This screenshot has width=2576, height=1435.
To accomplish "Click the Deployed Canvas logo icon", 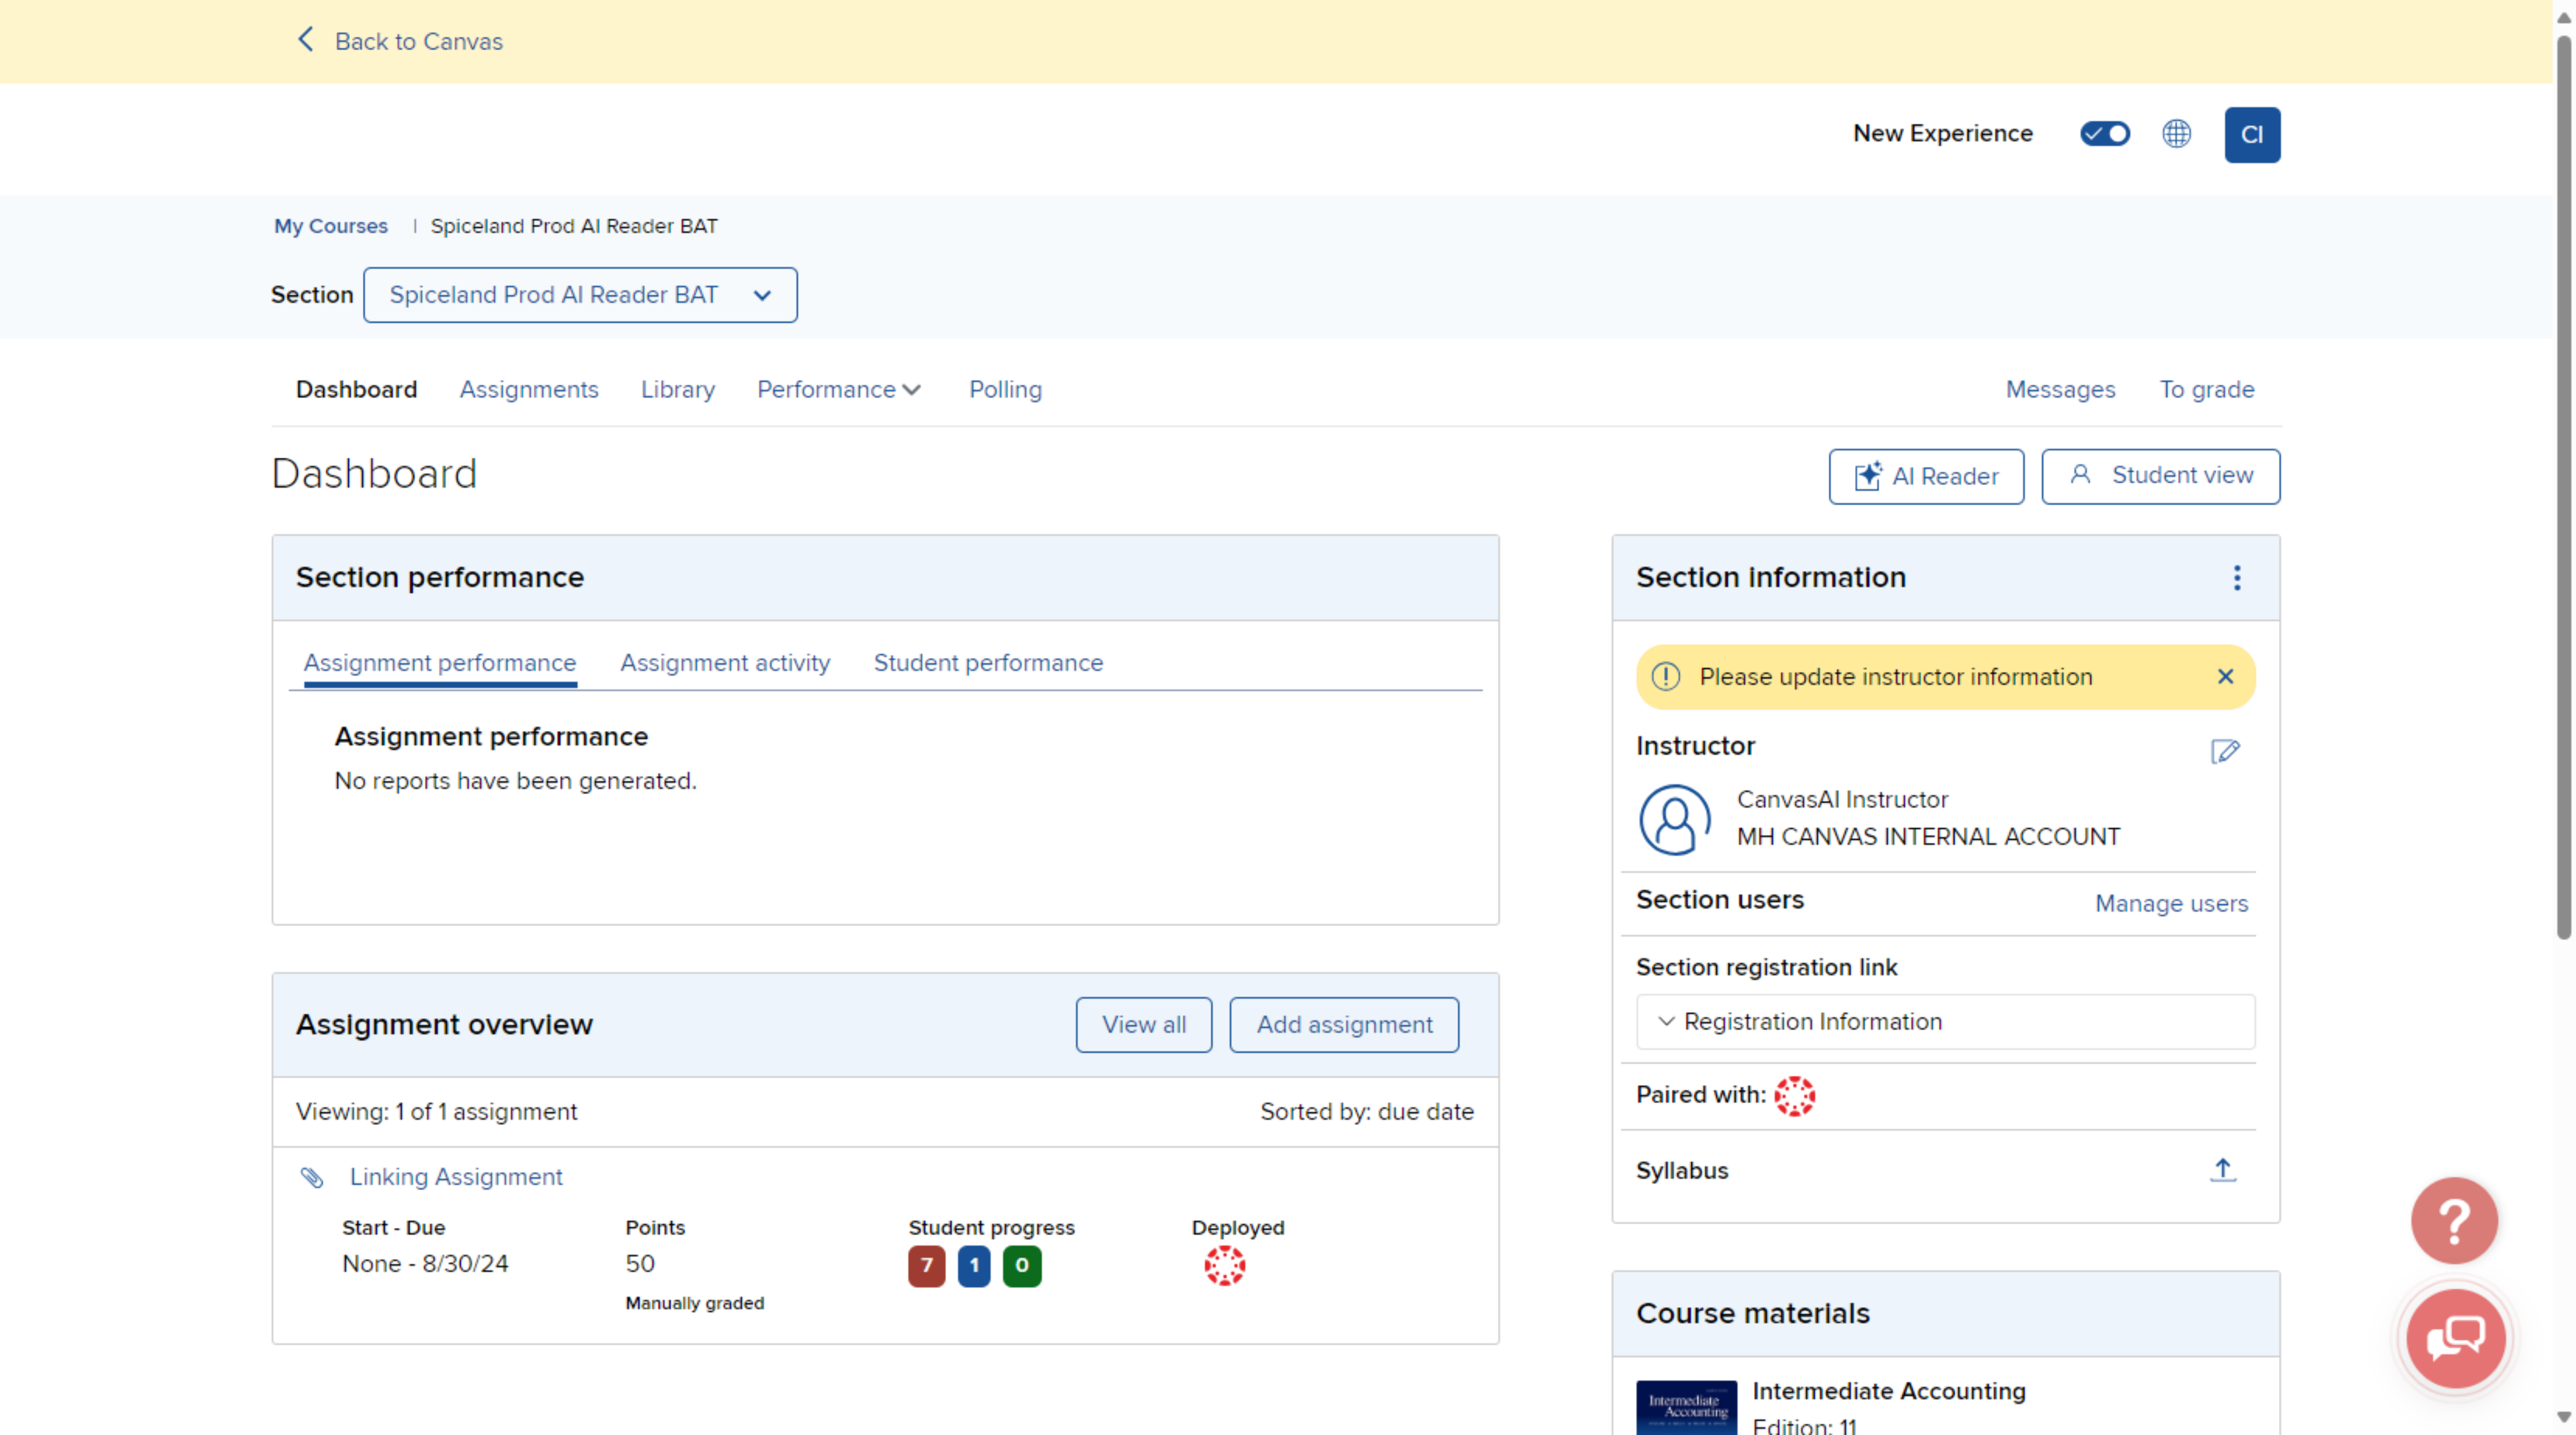I will point(1224,1266).
